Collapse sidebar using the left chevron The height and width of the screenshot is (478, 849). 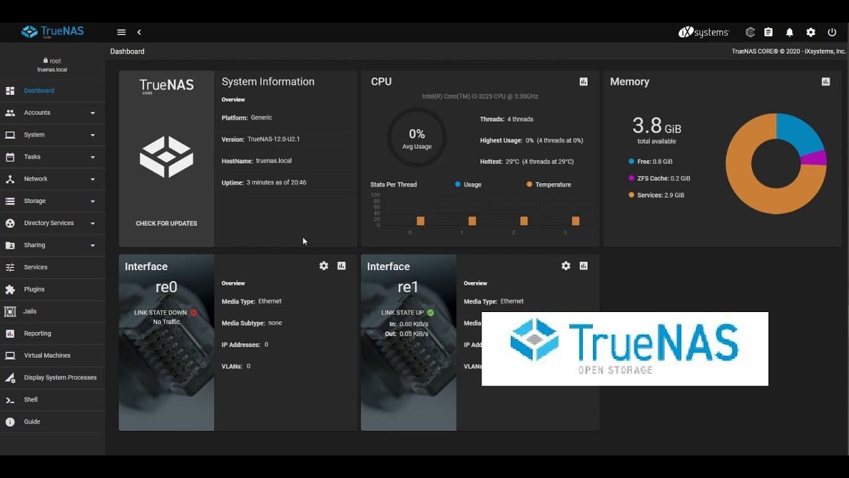coord(139,32)
